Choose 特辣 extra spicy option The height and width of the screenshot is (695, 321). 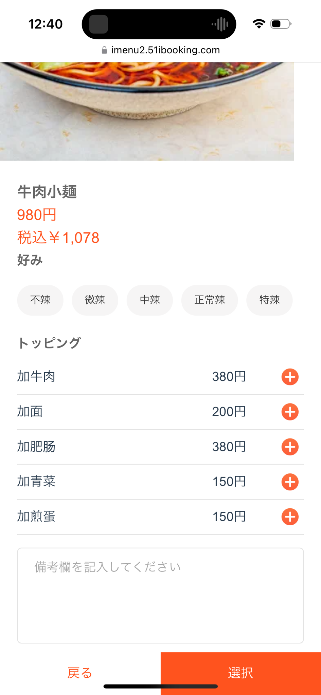269,300
